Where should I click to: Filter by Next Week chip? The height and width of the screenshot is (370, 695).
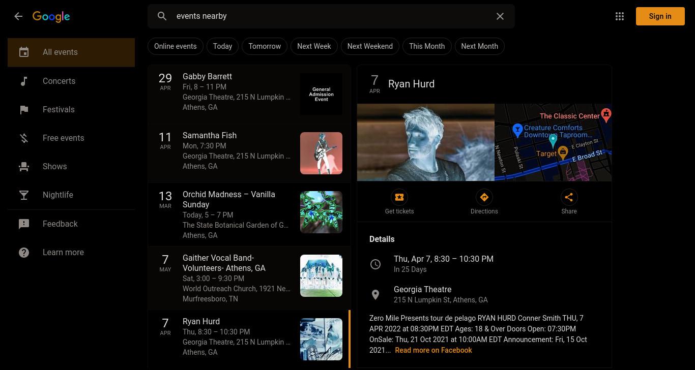click(314, 46)
